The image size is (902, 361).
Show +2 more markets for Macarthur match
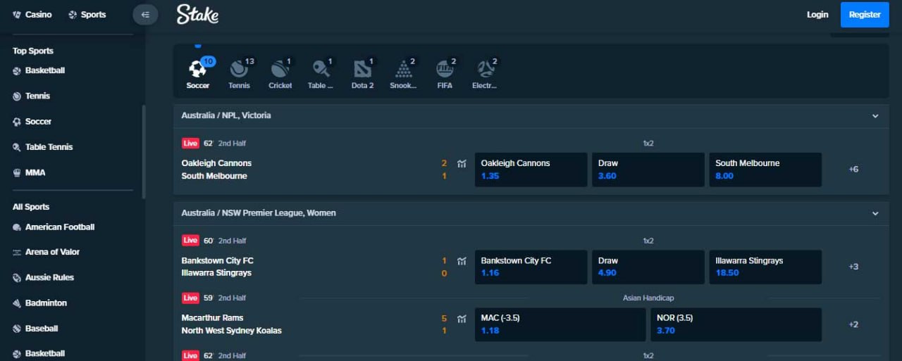click(x=853, y=324)
